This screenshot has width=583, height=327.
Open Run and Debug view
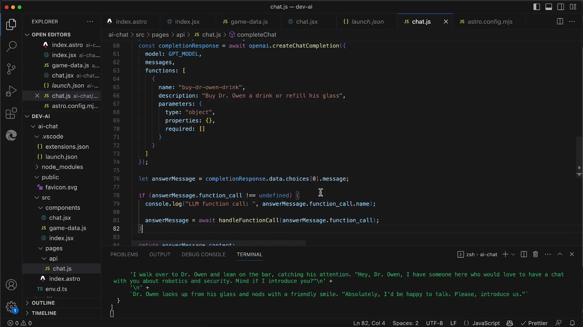(11, 91)
